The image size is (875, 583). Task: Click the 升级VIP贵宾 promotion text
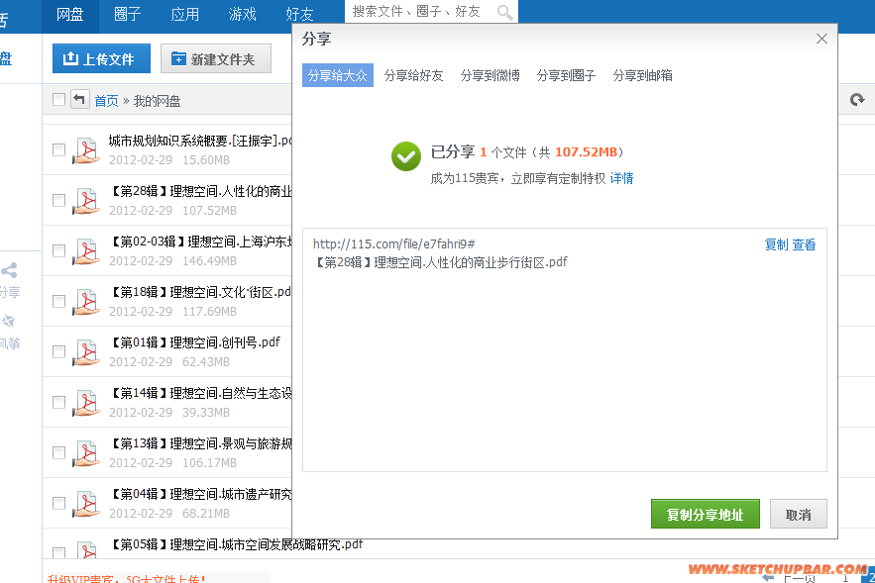125,578
